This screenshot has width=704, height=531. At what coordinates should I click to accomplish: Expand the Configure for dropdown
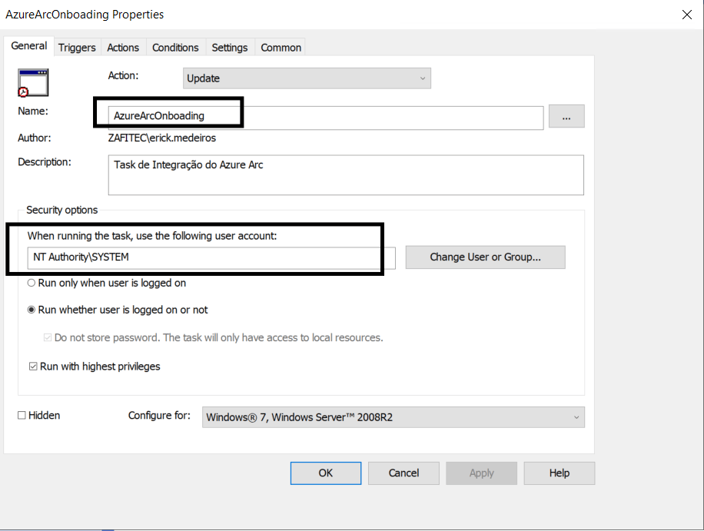393,417
